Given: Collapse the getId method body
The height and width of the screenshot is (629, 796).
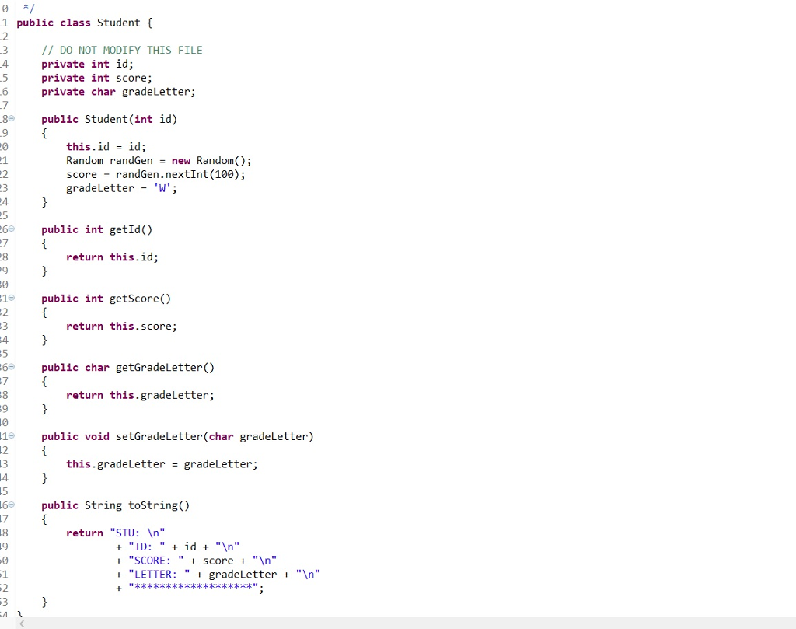Looking at the screenshot, I should [x=11, y=229].
